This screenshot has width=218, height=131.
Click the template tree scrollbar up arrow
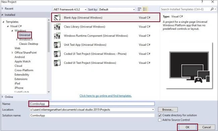49,20
